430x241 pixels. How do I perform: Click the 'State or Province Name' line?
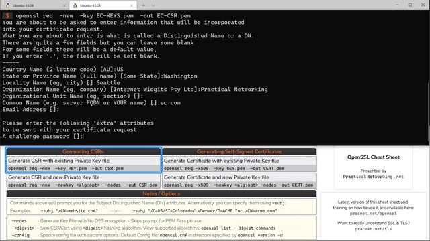click(x=100, y=76)
